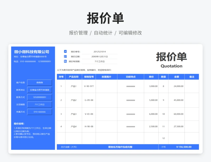
Task: Click the 规格型号 column header
Action: [89, 77]
